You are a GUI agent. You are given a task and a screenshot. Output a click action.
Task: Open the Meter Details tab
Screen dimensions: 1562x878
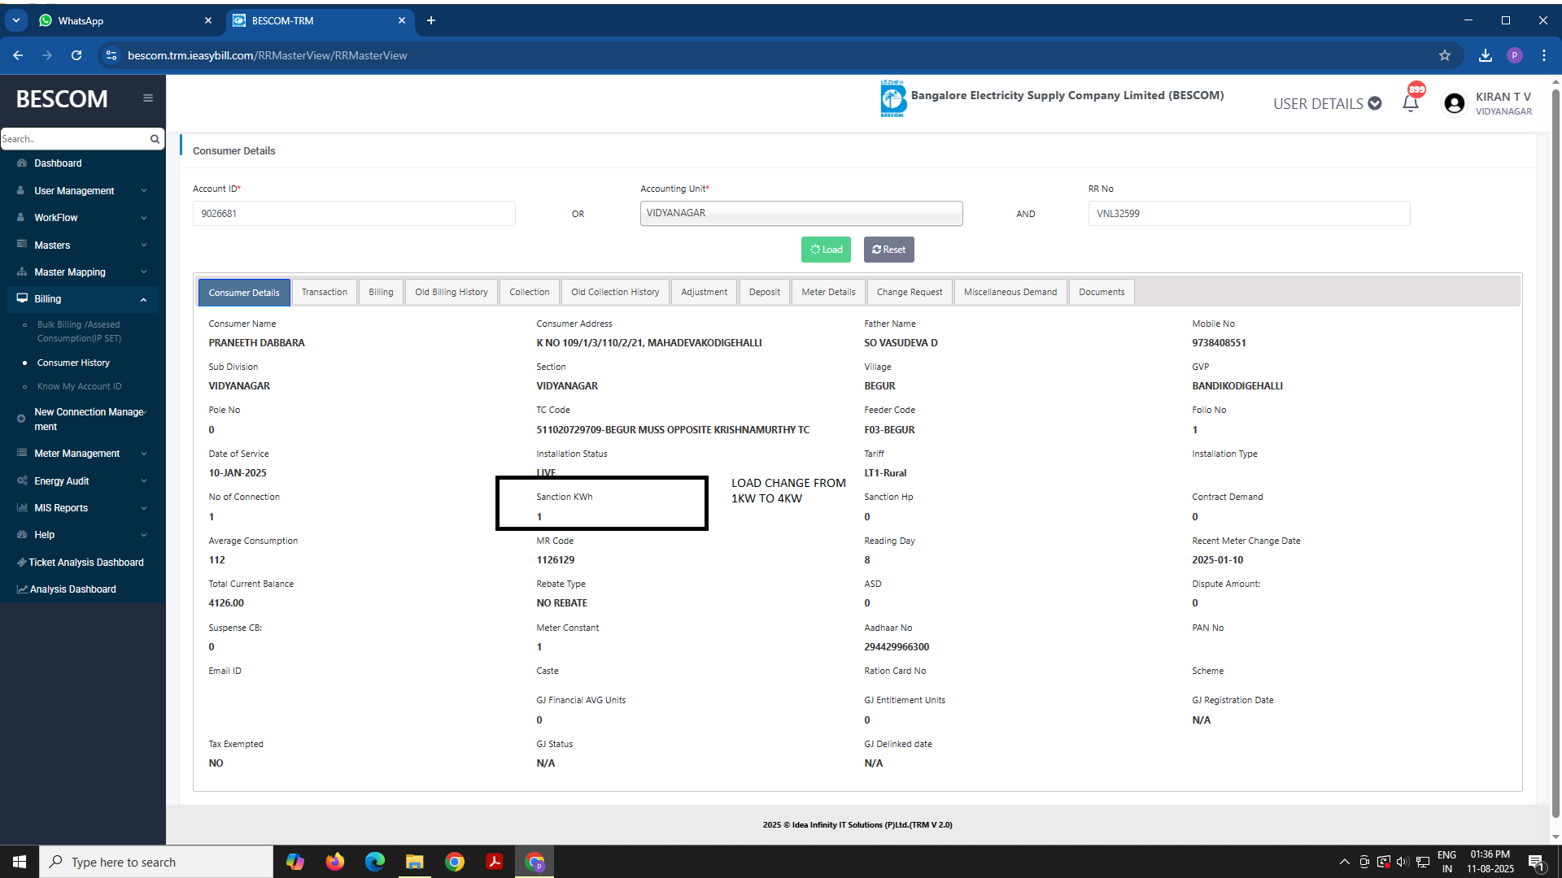(827, 292)
